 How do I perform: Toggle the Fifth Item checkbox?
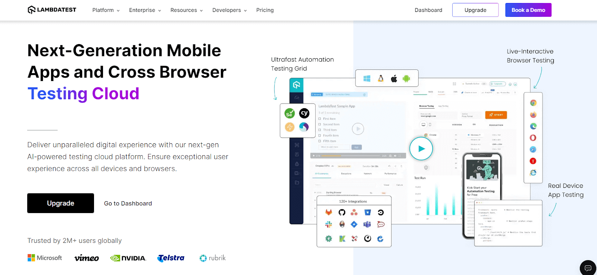point(320,141)
